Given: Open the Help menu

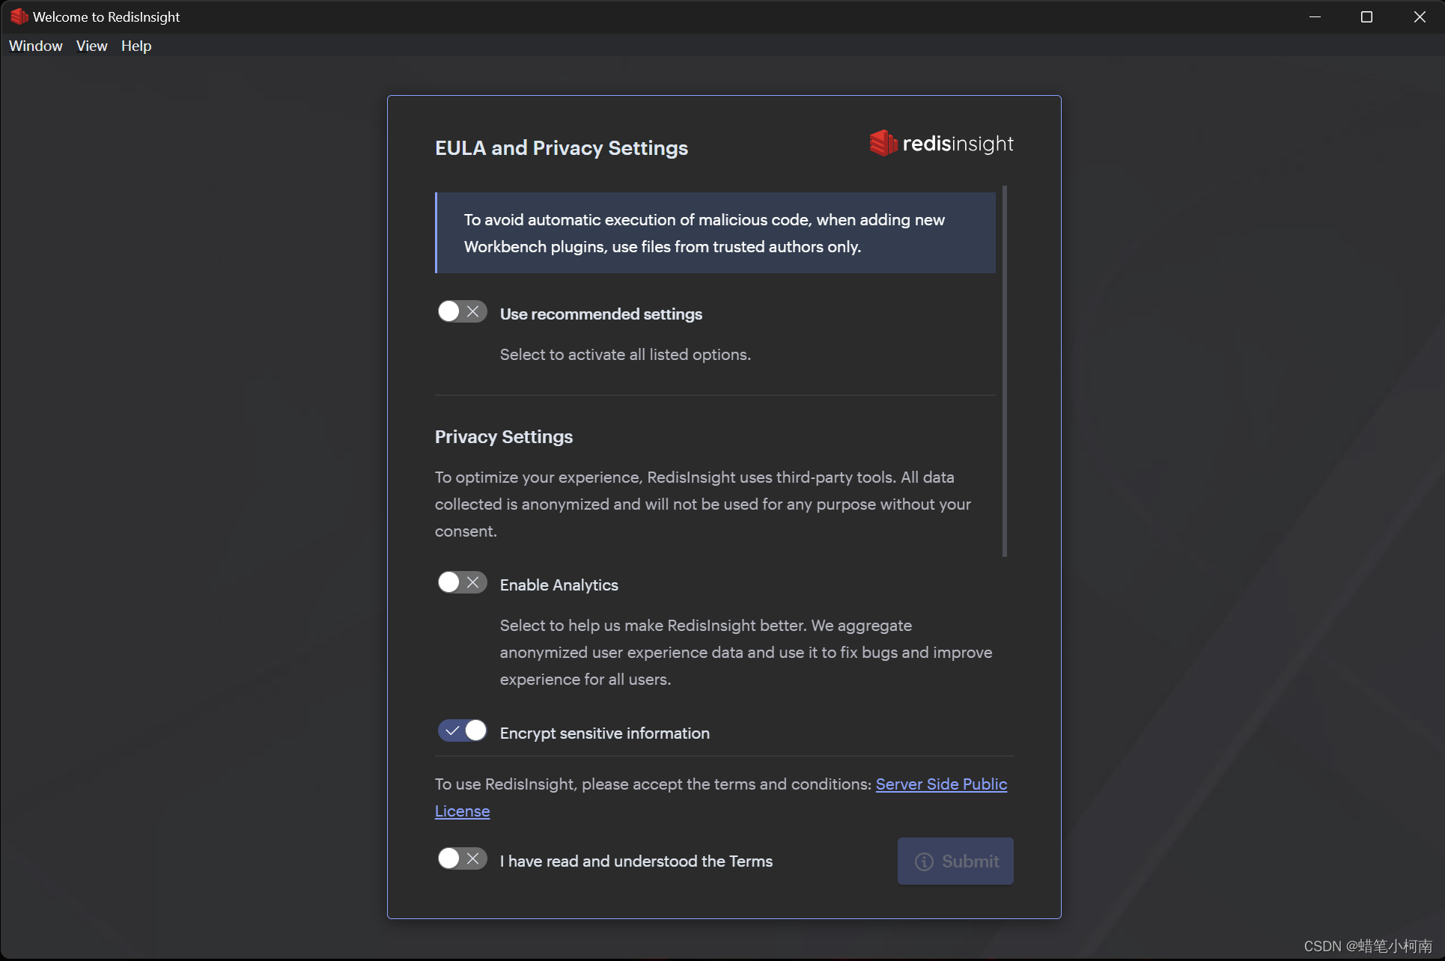Looking at the screenshot, I should point(136,46).
